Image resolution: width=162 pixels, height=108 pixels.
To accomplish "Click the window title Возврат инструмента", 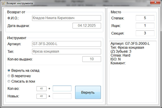I will (19, 3).
